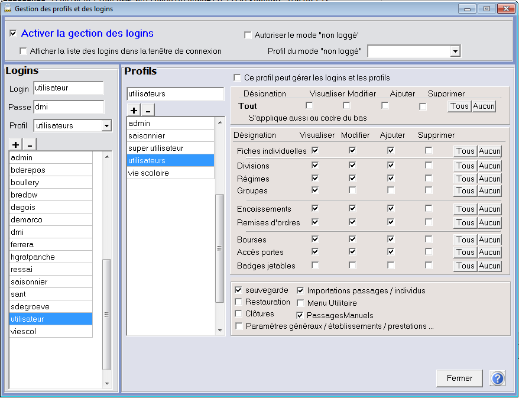519x398 pixels.
Task: Select 'dagois' in the logins list
Action: click(x=22, y=207)
